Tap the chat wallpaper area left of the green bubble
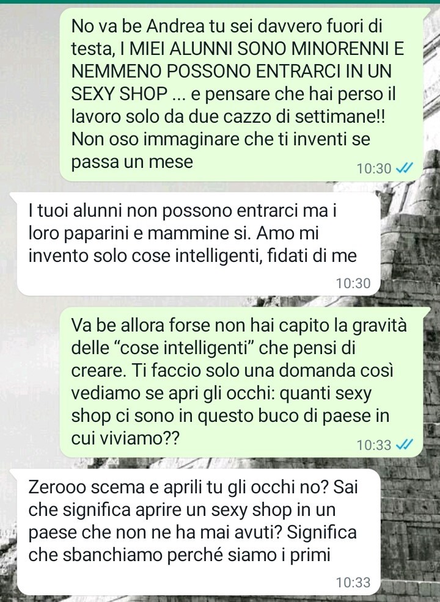Image resolution: width=440 pixels, height=602 pixels. coord(29,96)
